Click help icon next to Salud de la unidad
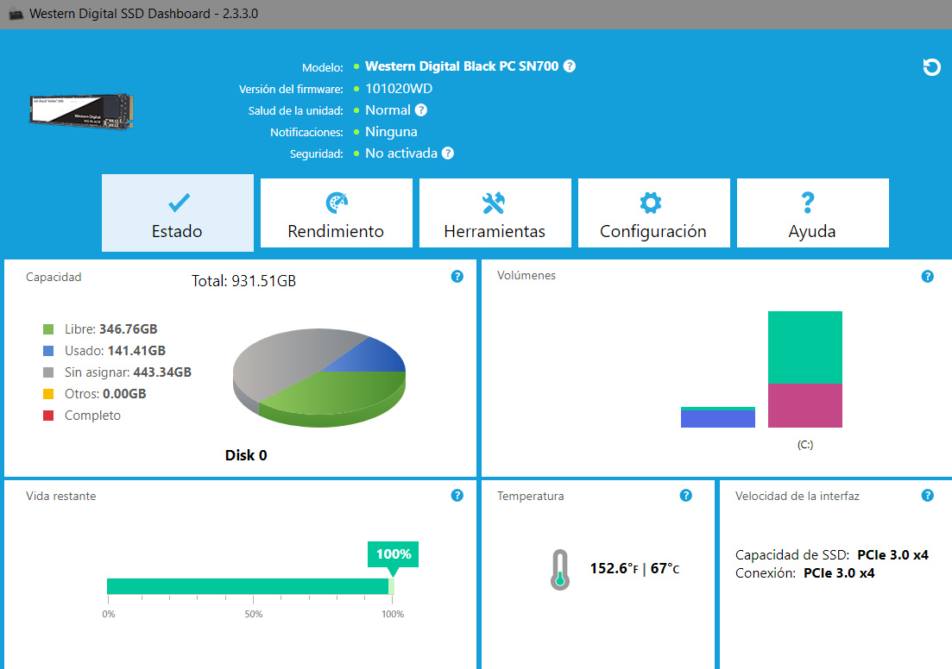This screenshot has height=669, width=952. click(x=420, y=109)
